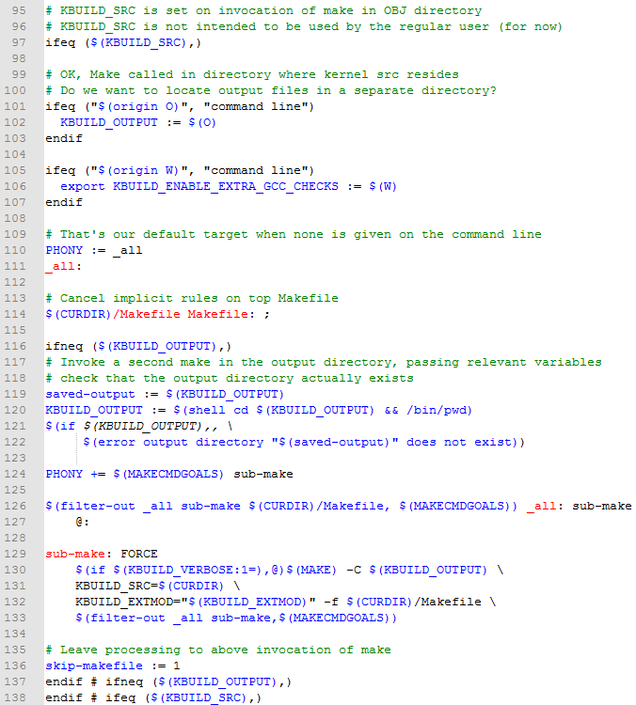Click 'KBUILD_EXTMOD=' on line 132
The height and width of the screenshot is (705, 636).
click(x=128, y=602)
